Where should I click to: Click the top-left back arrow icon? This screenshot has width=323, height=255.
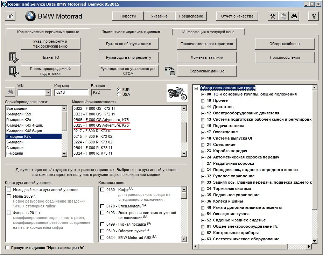[x=10, y=16]
